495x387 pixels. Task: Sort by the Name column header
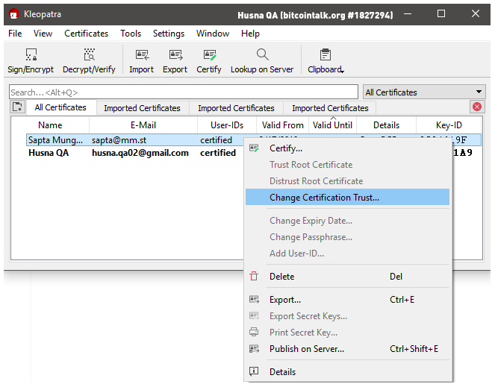pyautogui.click(x=50, y=125)
